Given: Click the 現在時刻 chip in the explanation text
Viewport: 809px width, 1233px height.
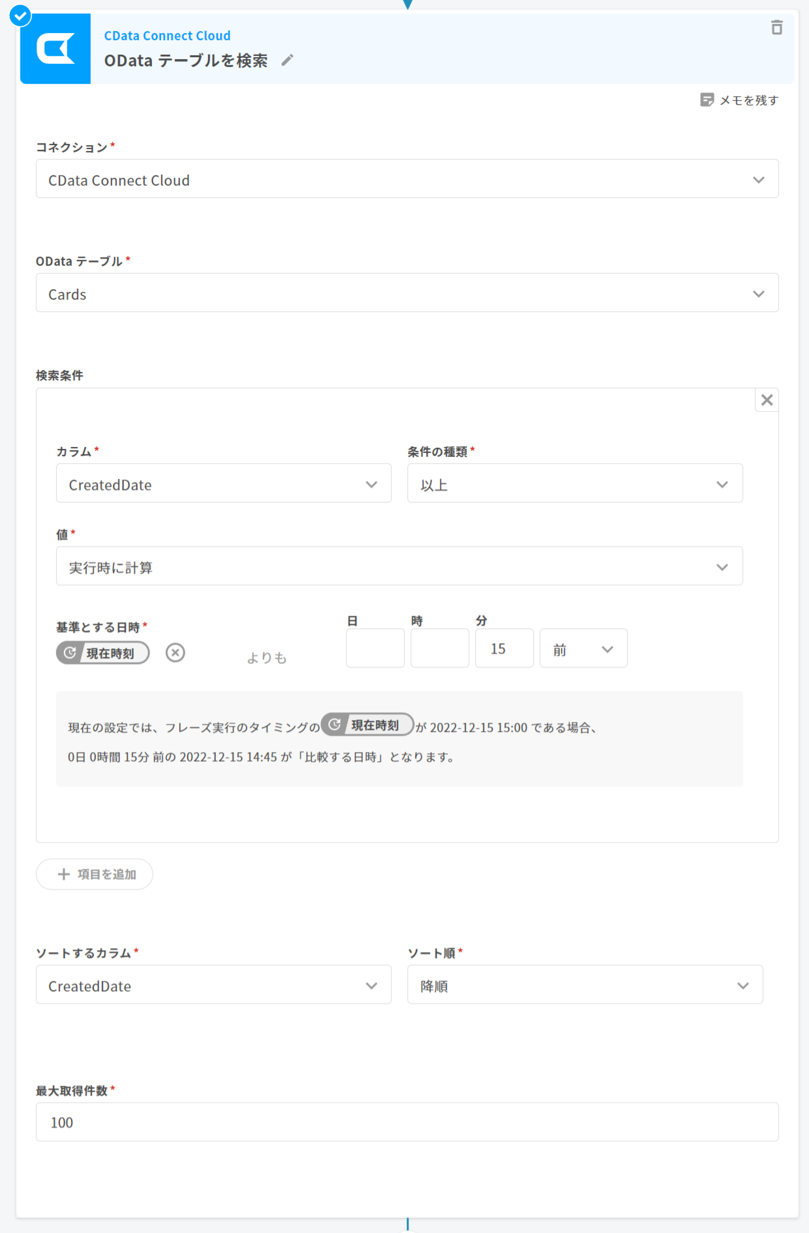Looking at the screenshot, I should point(368,724).
